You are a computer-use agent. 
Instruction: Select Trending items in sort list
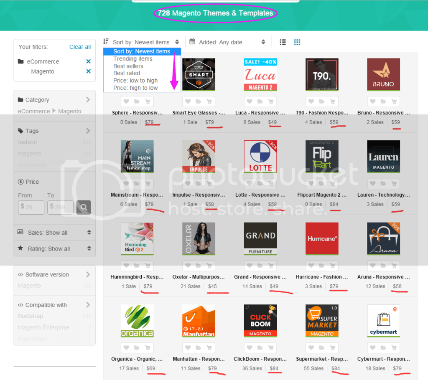tap(133, 59)
